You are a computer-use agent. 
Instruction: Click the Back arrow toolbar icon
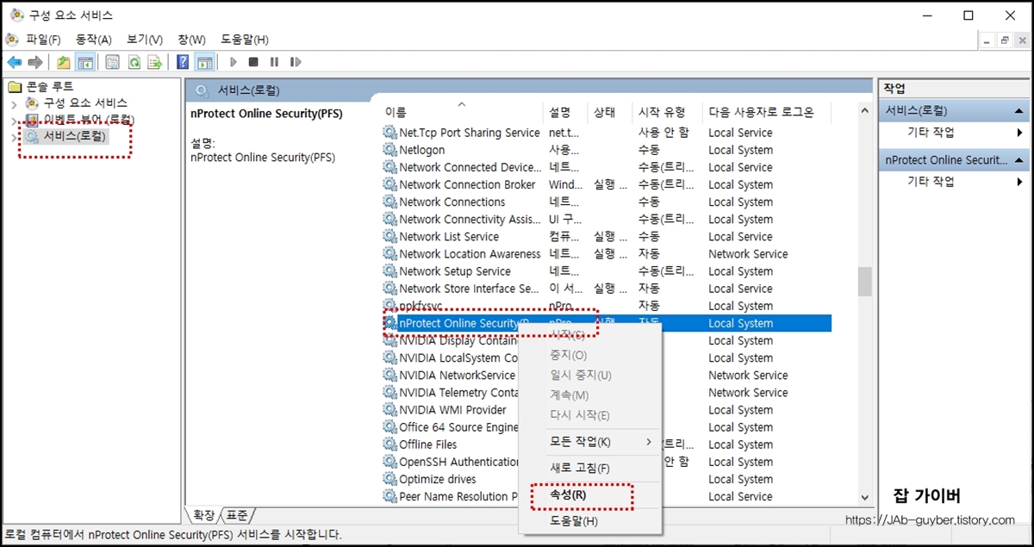pos(14,62)
